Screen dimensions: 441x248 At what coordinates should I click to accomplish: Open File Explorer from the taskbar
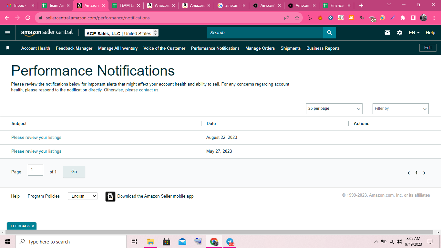[x=150, y=242]
